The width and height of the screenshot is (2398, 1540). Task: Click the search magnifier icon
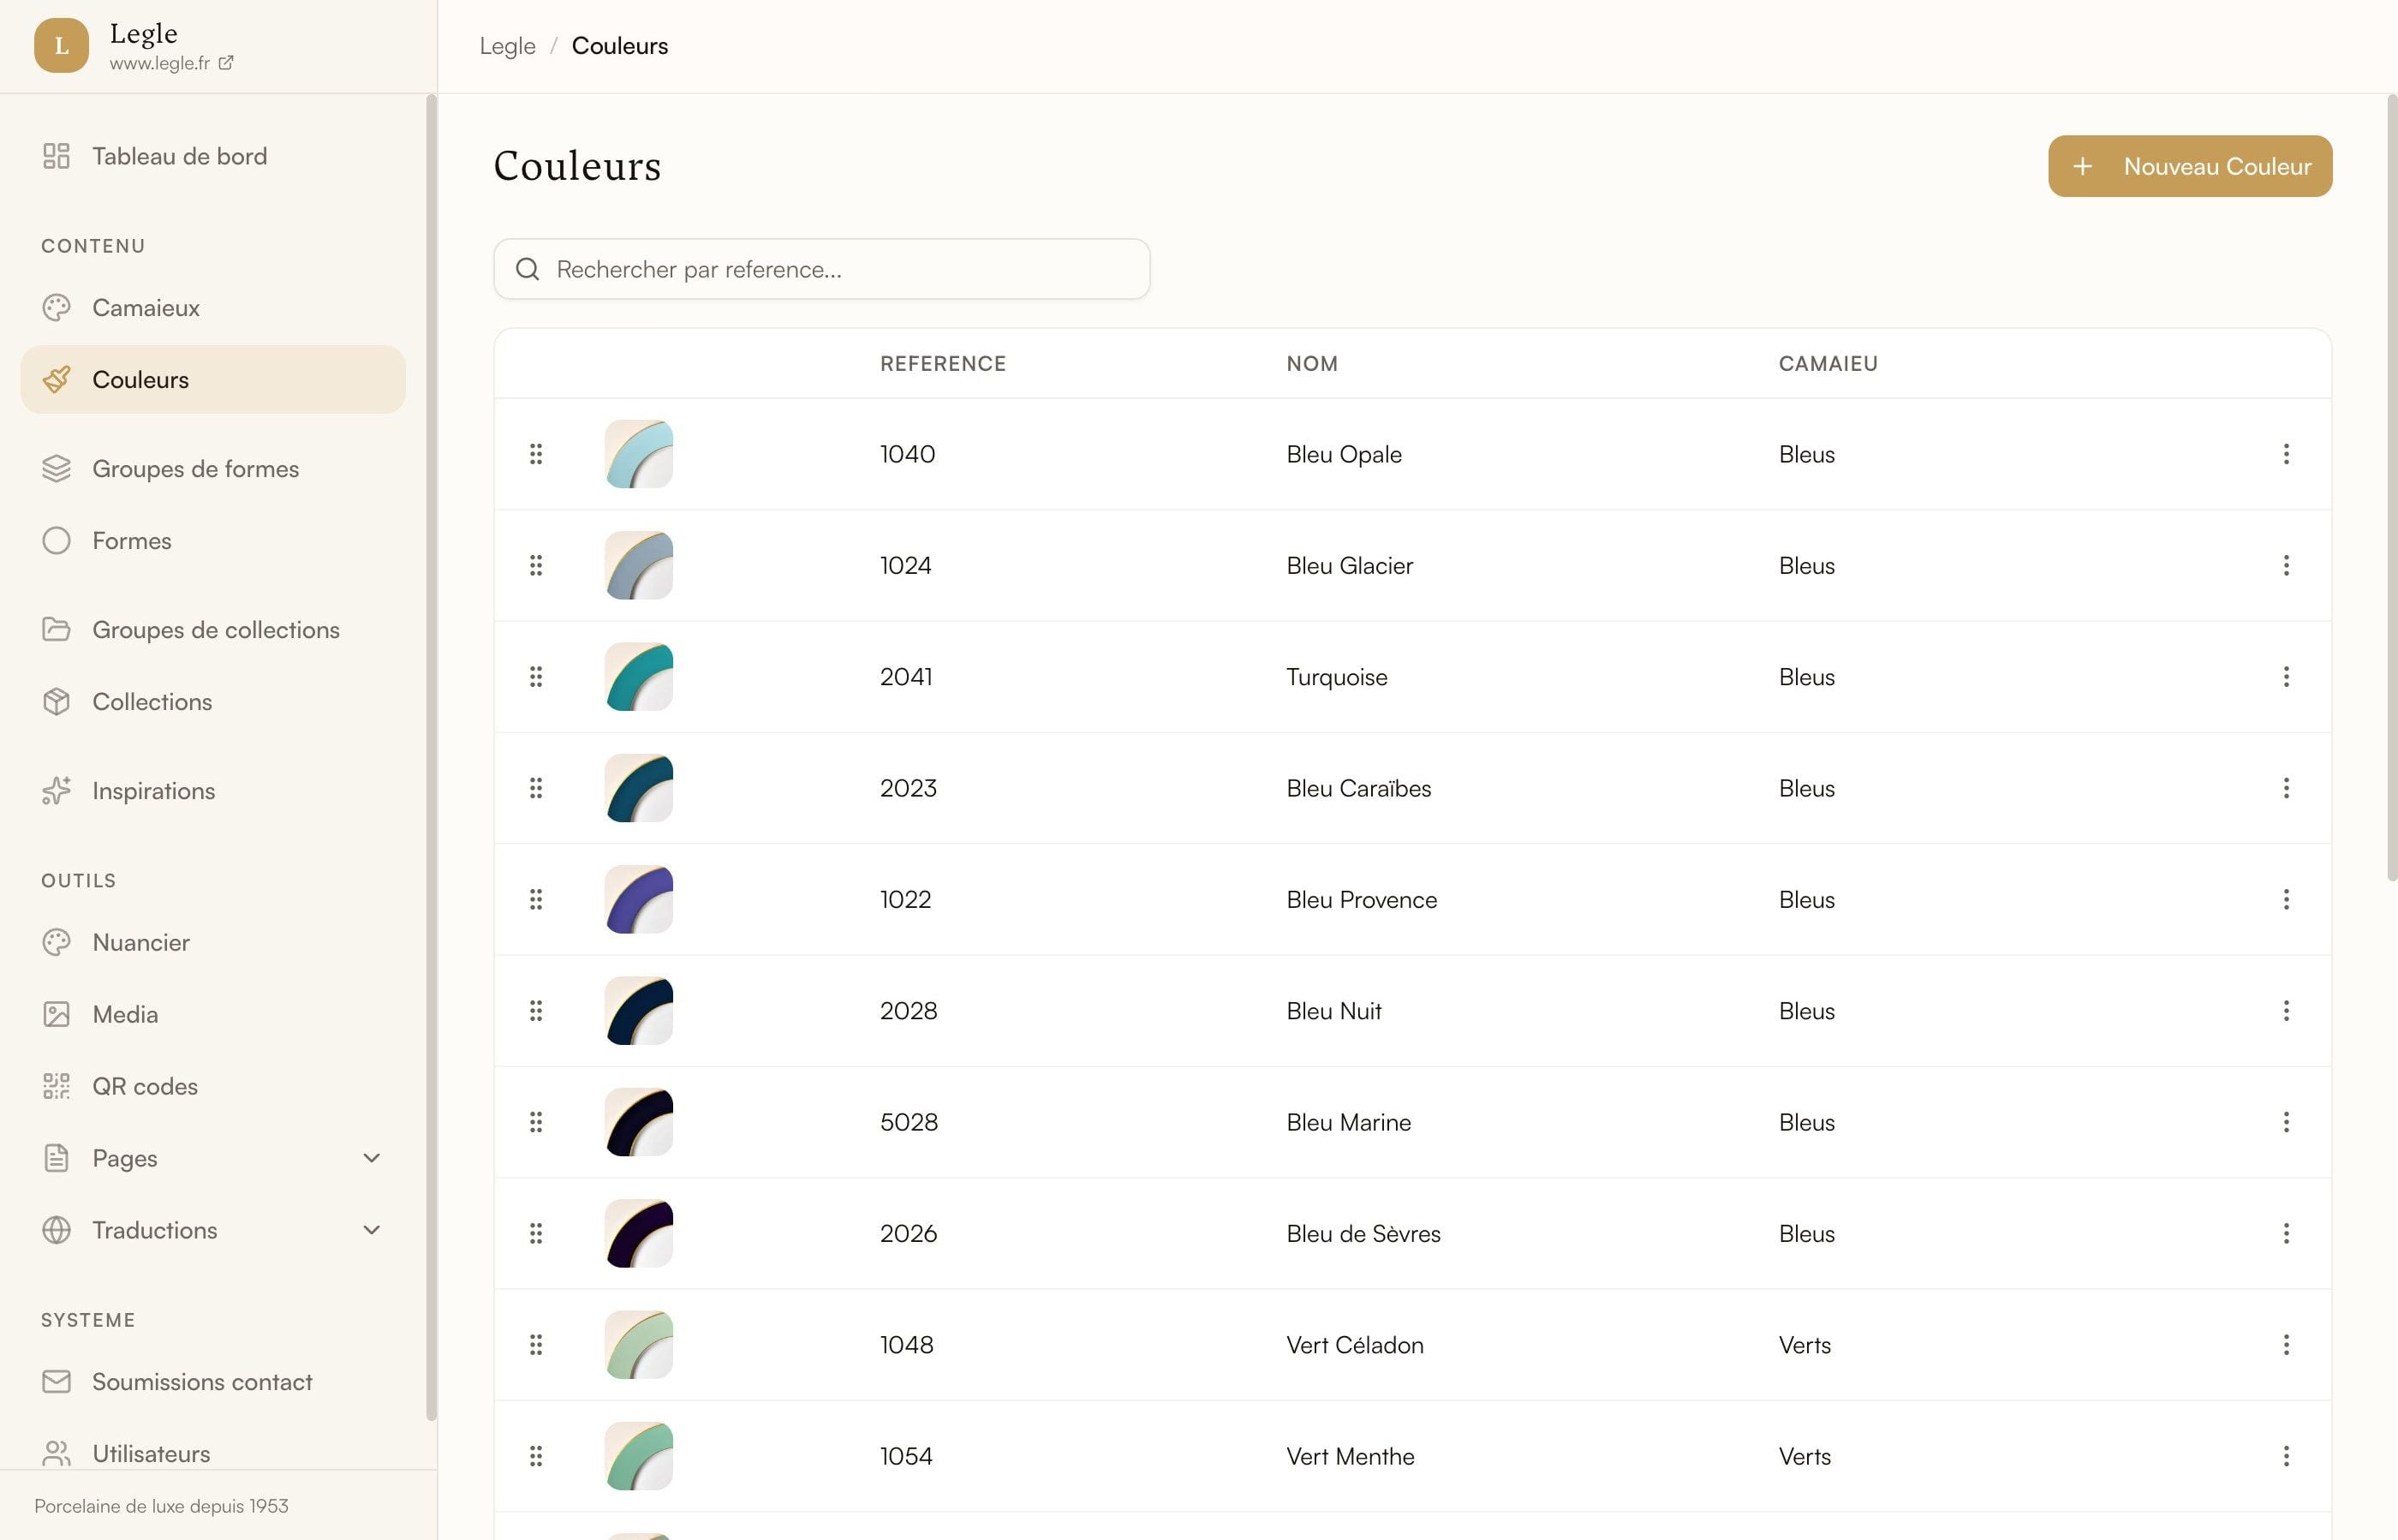[527, 269]
